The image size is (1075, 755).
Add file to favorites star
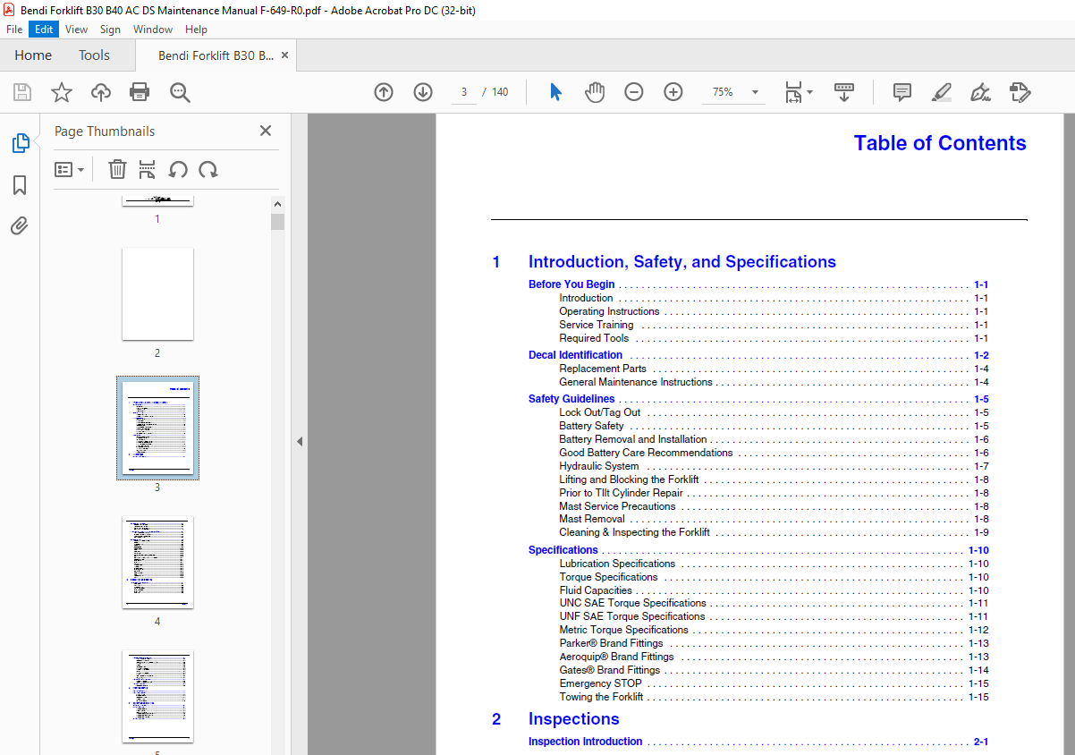pyautogui.click(x=62, y=92)
